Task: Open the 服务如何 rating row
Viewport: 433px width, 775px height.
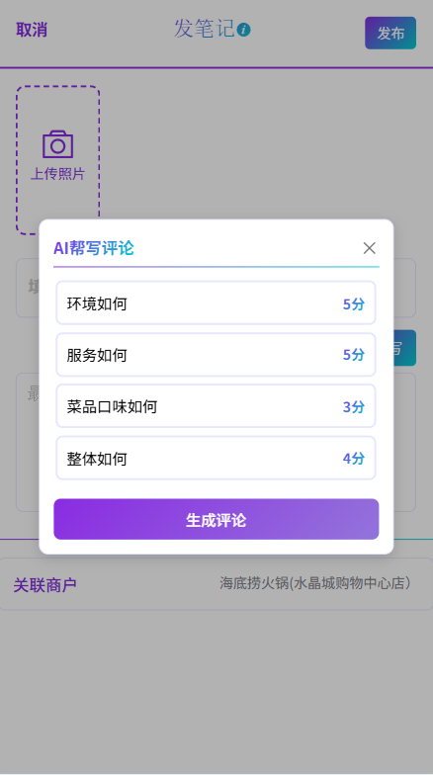Action: click(x=216, y=354)
